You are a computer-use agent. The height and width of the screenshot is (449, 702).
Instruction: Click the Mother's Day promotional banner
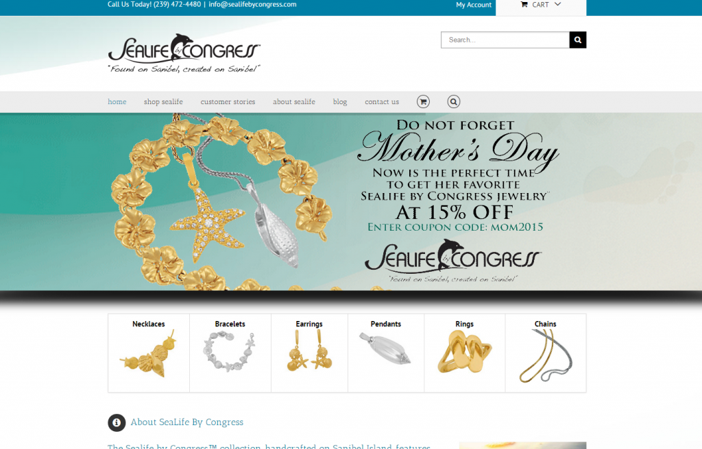351,202
